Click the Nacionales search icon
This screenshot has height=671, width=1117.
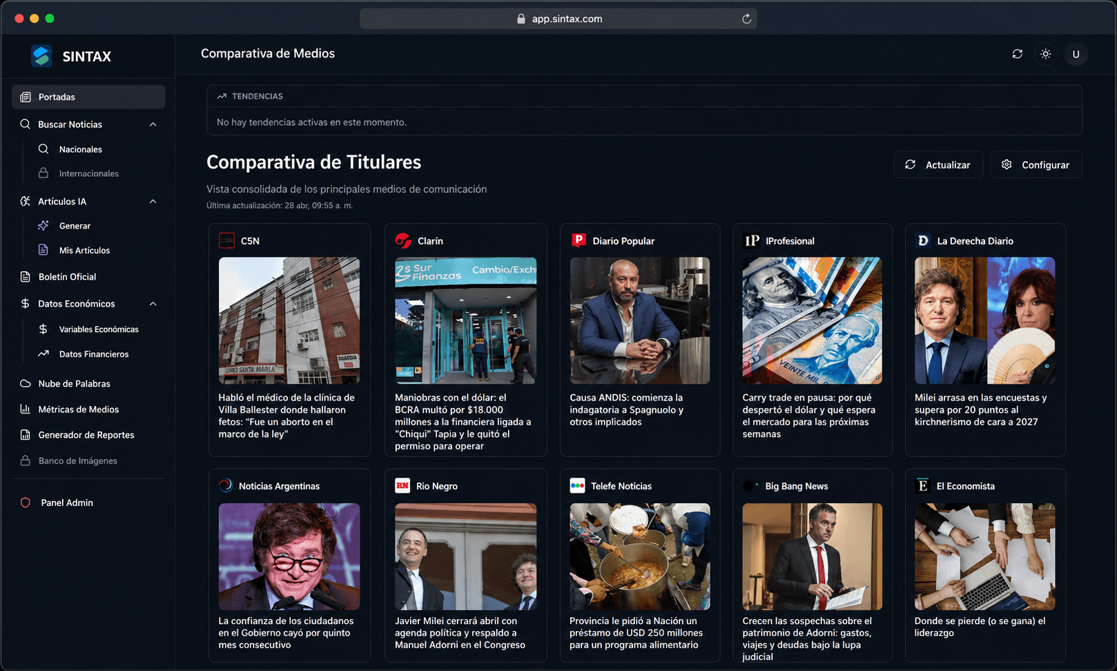pyautogui.click(x=43, y=149)
